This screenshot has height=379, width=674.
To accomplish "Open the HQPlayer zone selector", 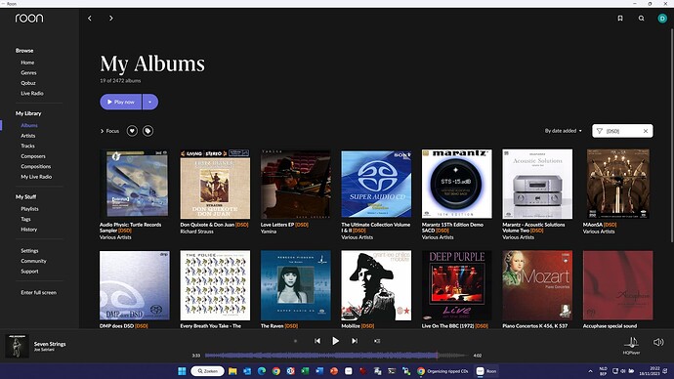I will point(631,345).
